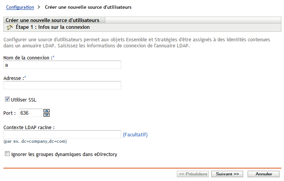Click the Étape 1 Infos sur la connexion header
The height and width of the screenshot is (181, 284).
(x=52, y=27)
